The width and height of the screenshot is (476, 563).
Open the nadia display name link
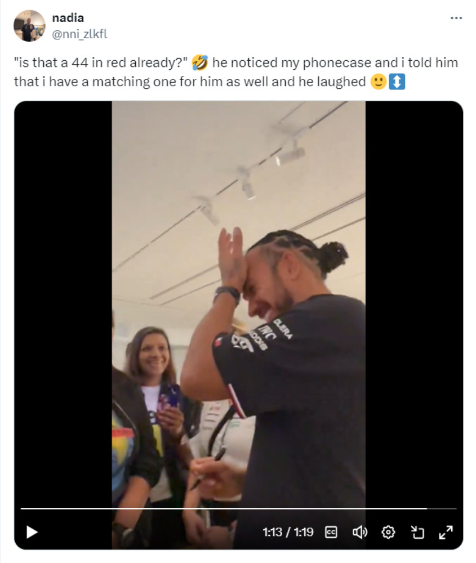68,17
